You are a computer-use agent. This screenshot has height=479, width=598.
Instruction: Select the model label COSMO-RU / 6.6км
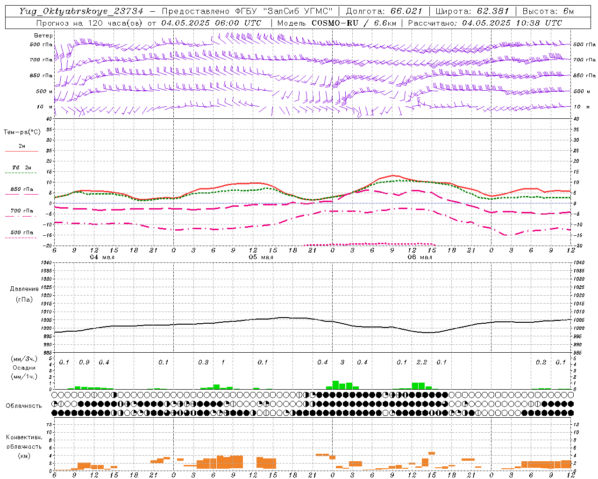354,23
